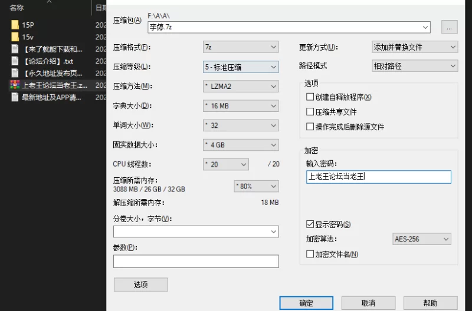Enable 操作完成后删除源文件 checkbox

pos(310,127)
